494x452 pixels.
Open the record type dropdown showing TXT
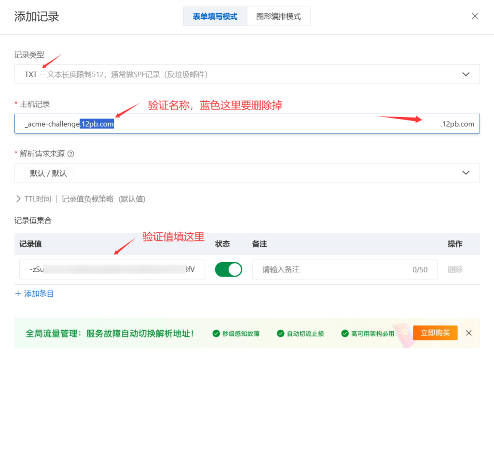(x=247, y=74)
